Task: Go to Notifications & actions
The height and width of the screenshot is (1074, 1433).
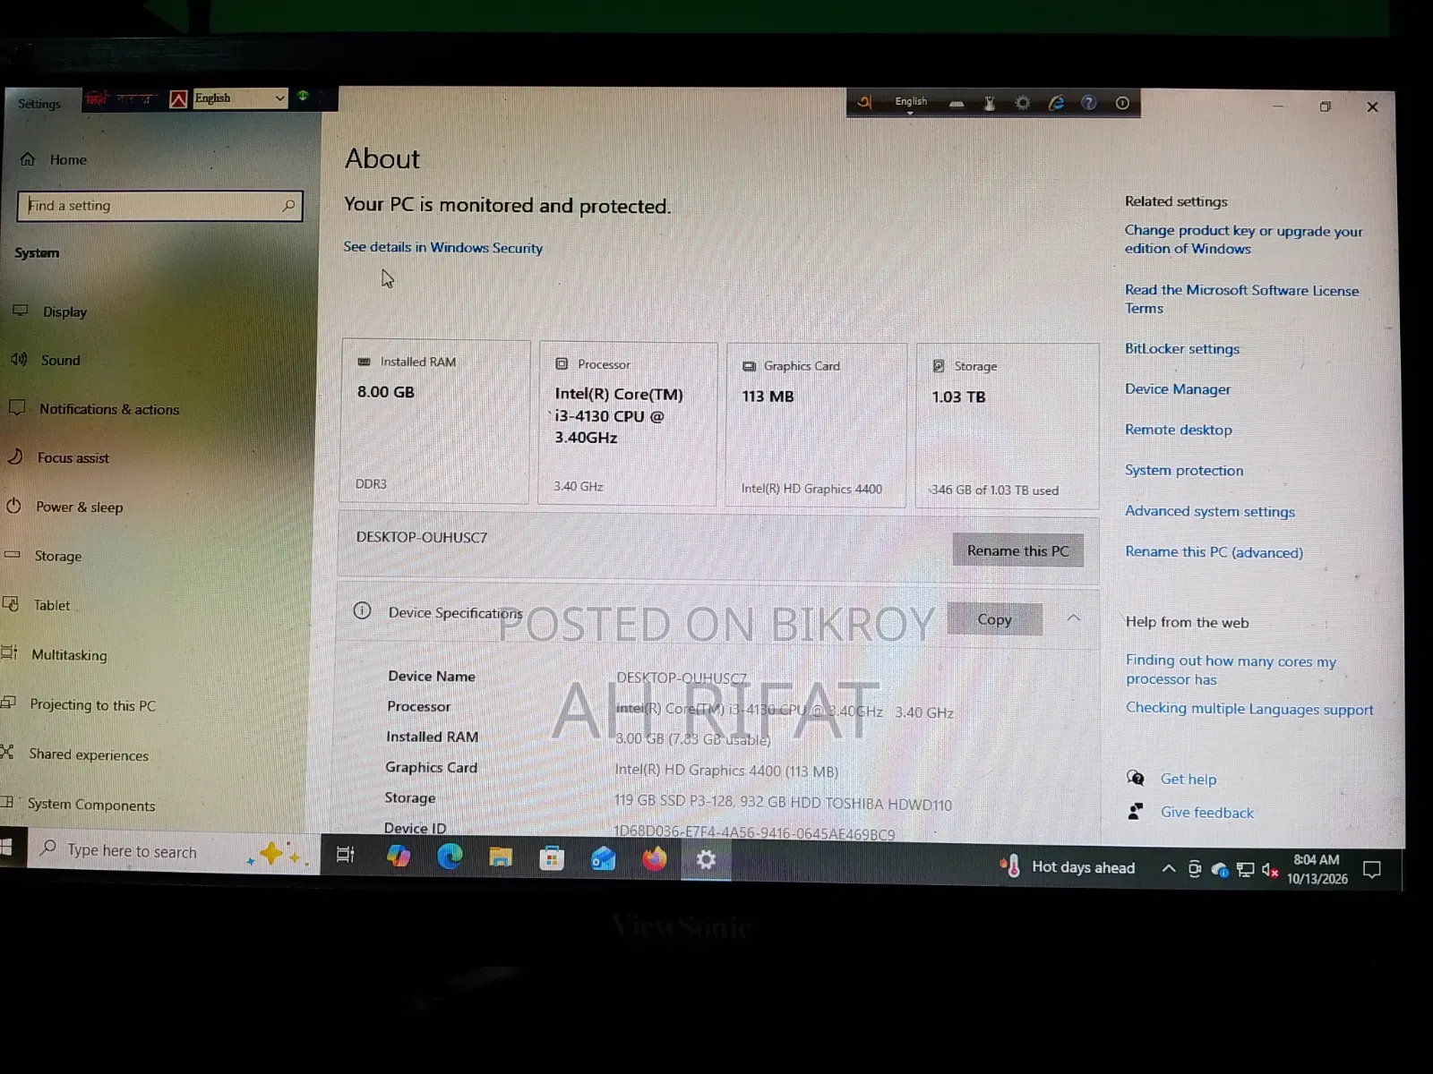Action: pos(94,409)
